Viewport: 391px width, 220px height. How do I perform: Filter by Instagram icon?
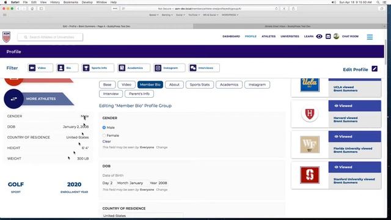coord(158,68)
